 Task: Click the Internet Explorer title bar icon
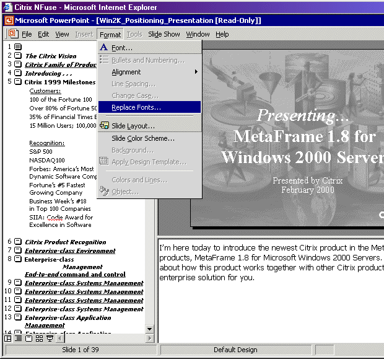pos(8,7)
